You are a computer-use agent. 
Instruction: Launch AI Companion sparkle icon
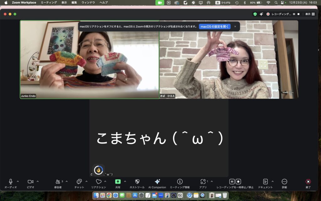click(157, 182)
